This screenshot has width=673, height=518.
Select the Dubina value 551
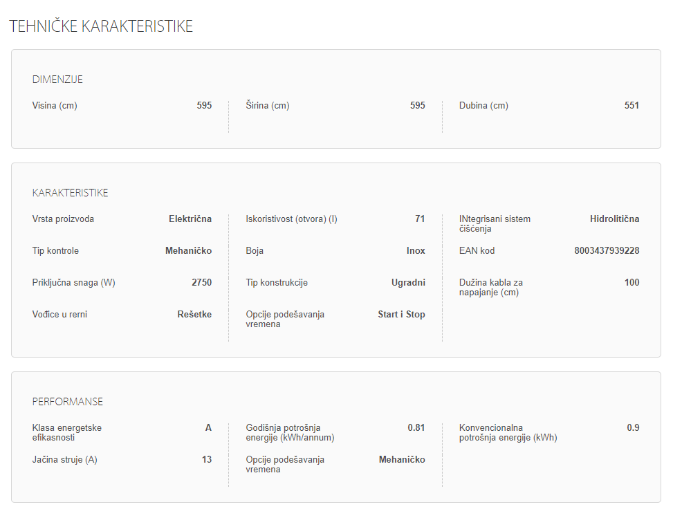[631, 106]
